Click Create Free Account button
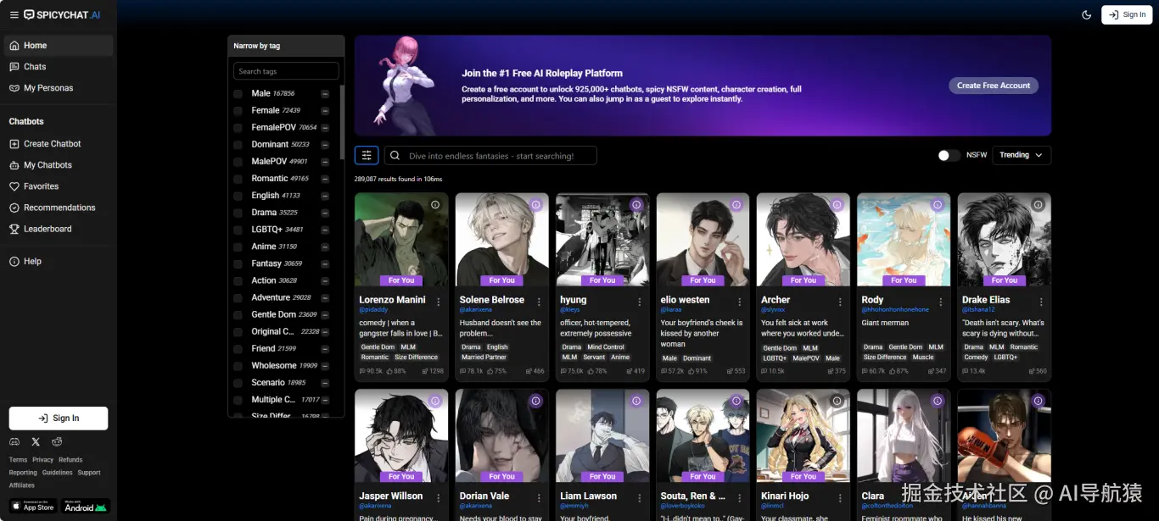The width and height of the screenshot is (1159, 521). pyautogui.click(x=994, y=86)
